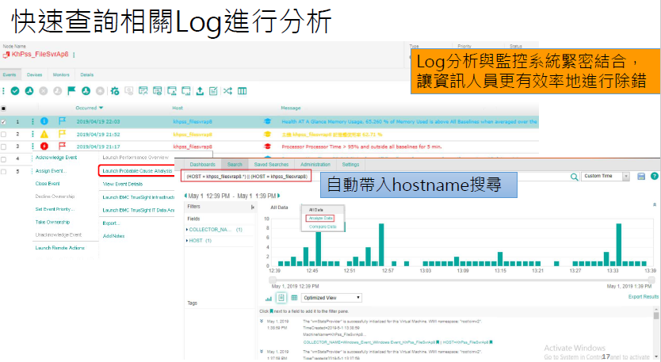Click the export upload arrow toolbar icon
The height and width of the screenshot is (362, 661).
(x=200, y=91)
